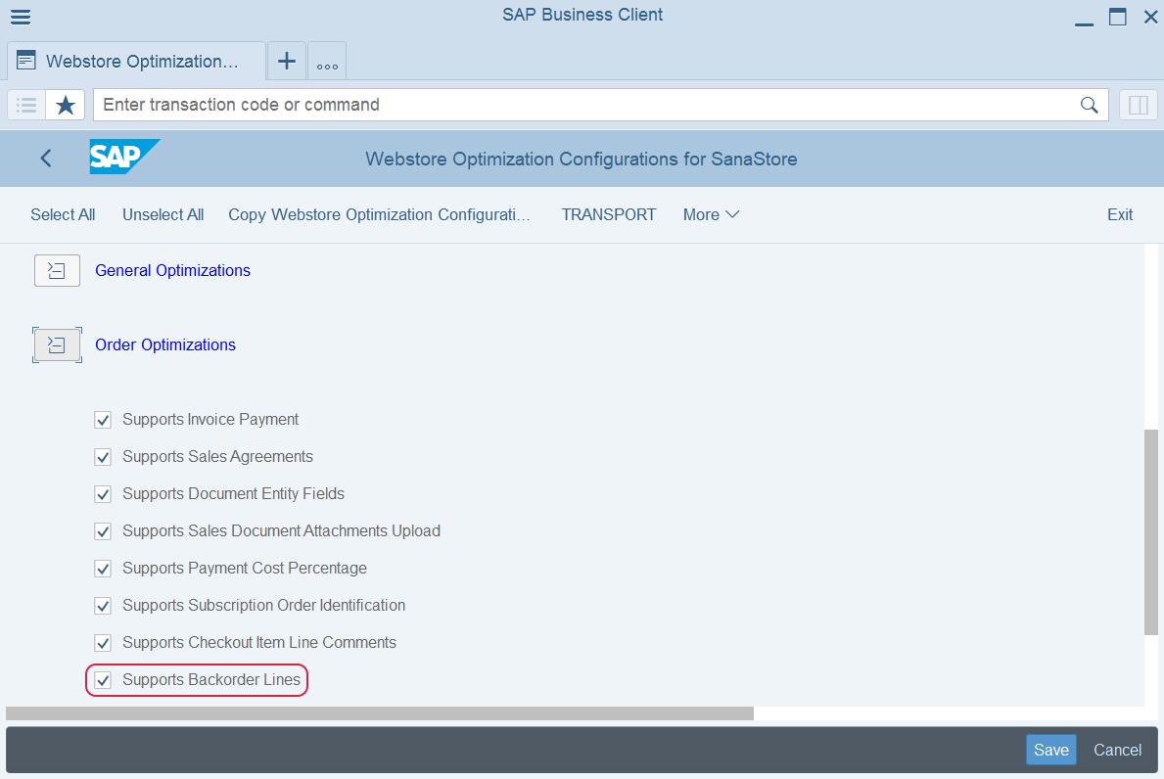The height and width of the screenshot is (779, 1164).
Task: Click Exit in the toolbar
Action: (x=1120, y=214)
